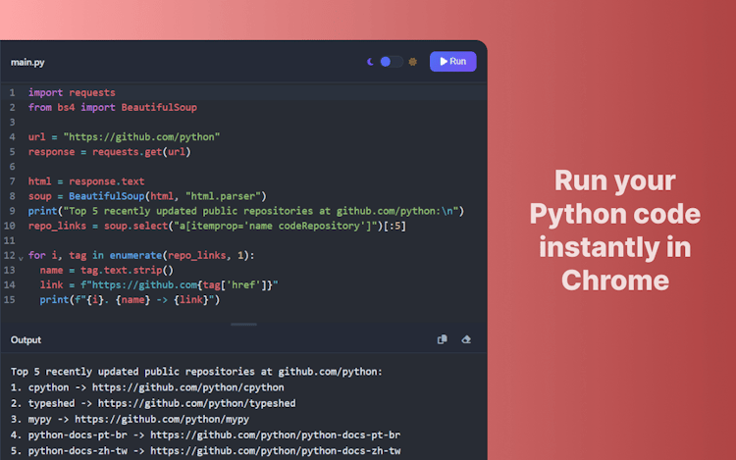
Task: Click the print(f"{i}. {name}") line
Action: pyautogui.click(x=130, y=299)
